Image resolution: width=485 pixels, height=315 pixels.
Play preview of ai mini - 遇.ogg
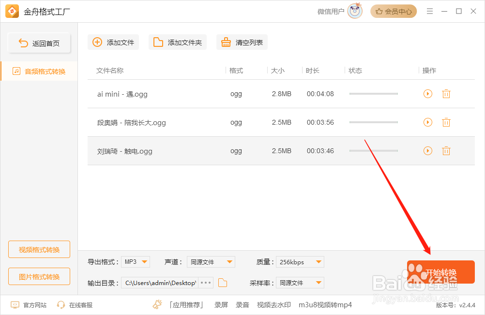click(x=427, y=94)
